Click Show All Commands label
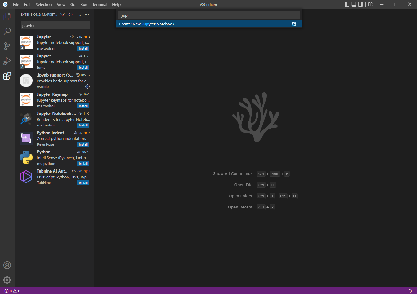Image resolution: width=417 pixels, height=294 pixels. coord(233,174)
